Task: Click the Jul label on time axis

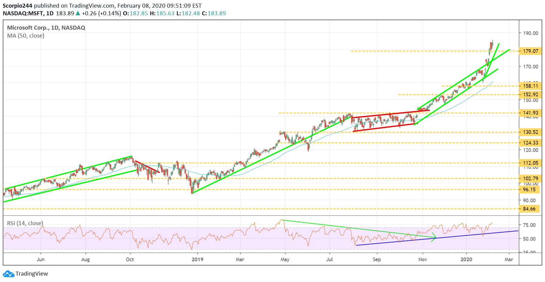Action: pos(330,259)
